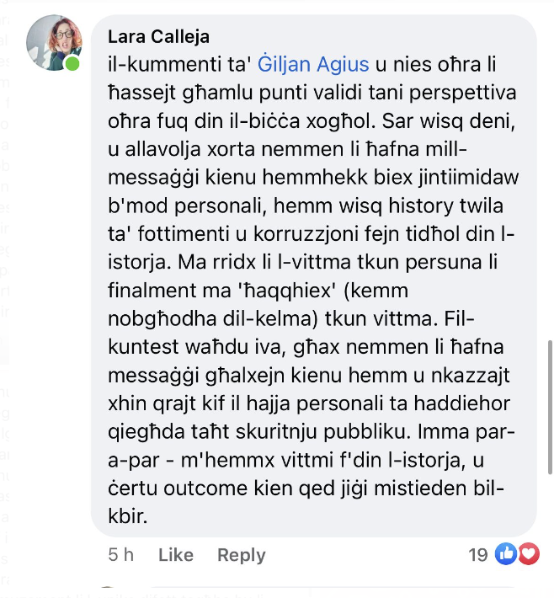
Task: View the 19 reactions count
Action: 477,555
